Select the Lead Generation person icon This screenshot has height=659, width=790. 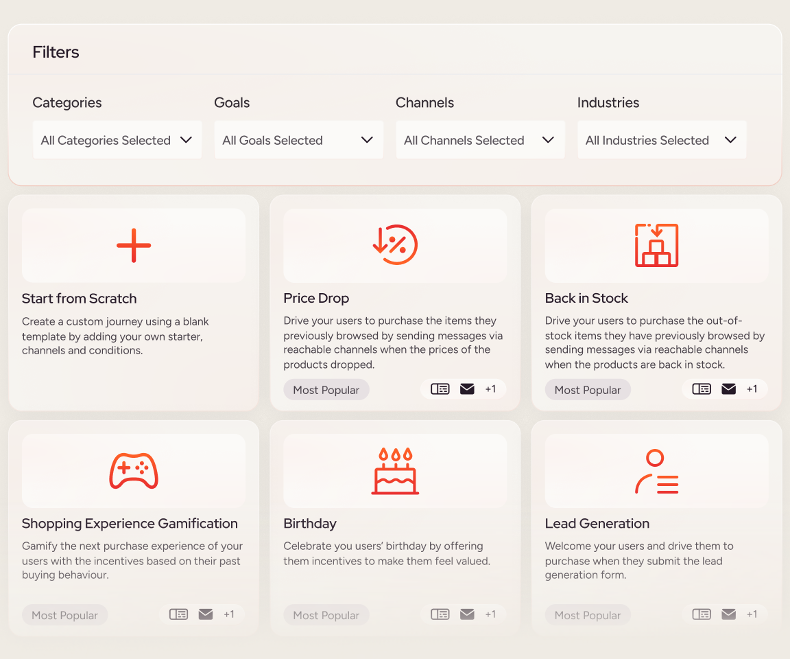coord(656,471)
